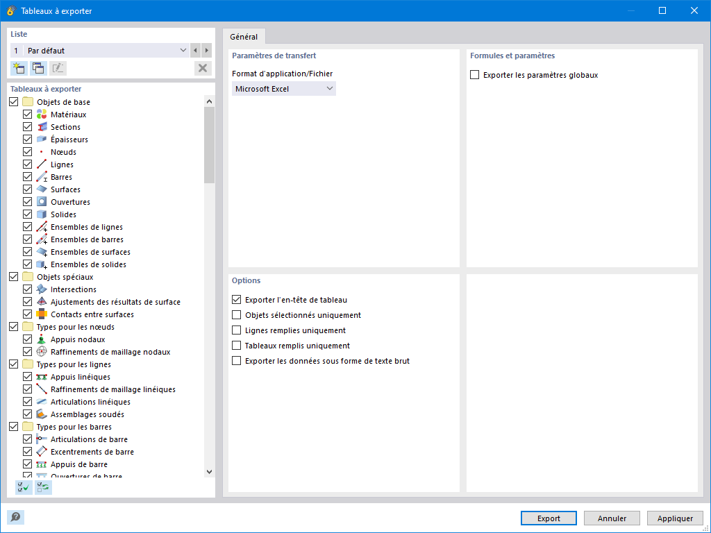Click the Appuis nodaux icon
Image resolution: width=711 pixels, height=533 pixels.
[40, 339]
